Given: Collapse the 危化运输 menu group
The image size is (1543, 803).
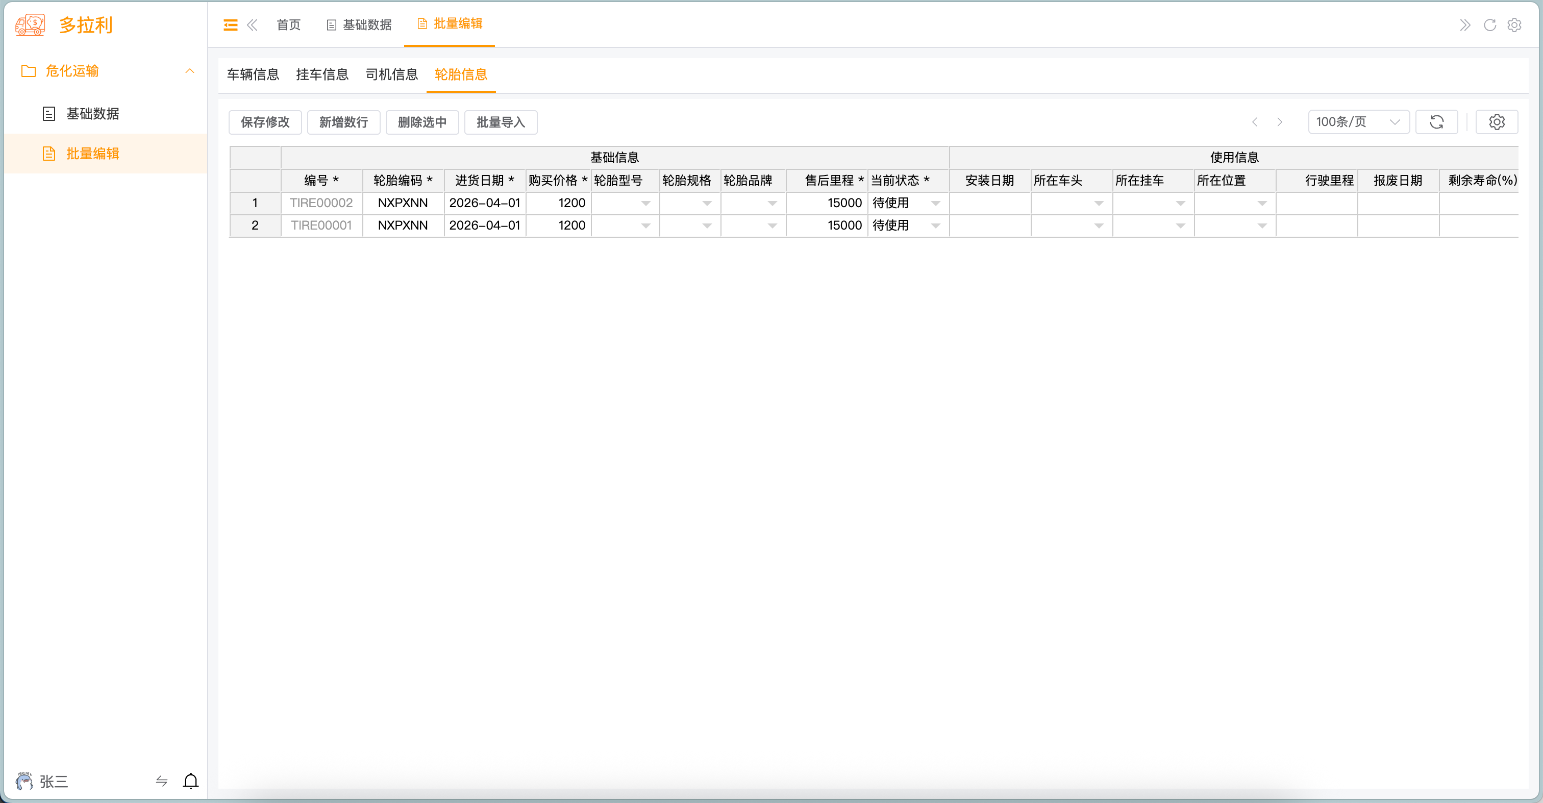Looking at the screenshot, I should point(189,71).
